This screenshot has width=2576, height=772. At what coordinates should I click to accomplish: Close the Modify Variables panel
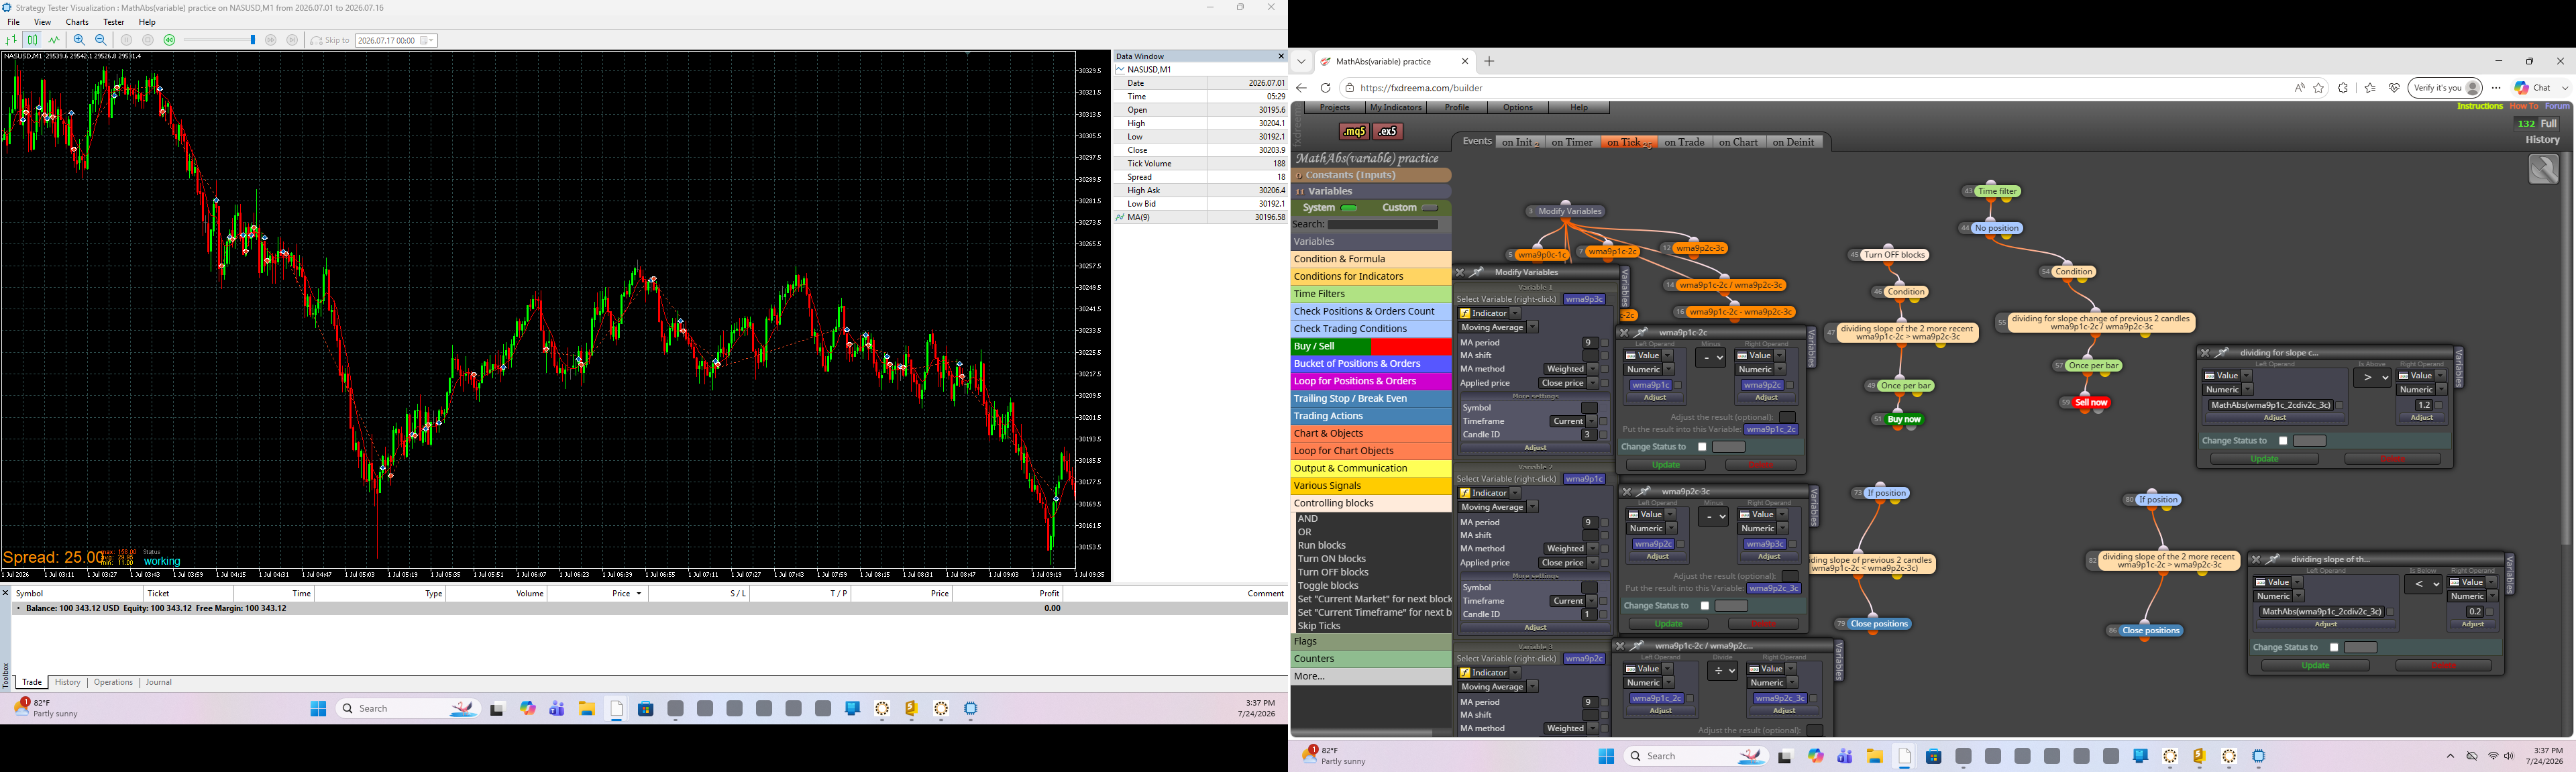coord(1460,272)
